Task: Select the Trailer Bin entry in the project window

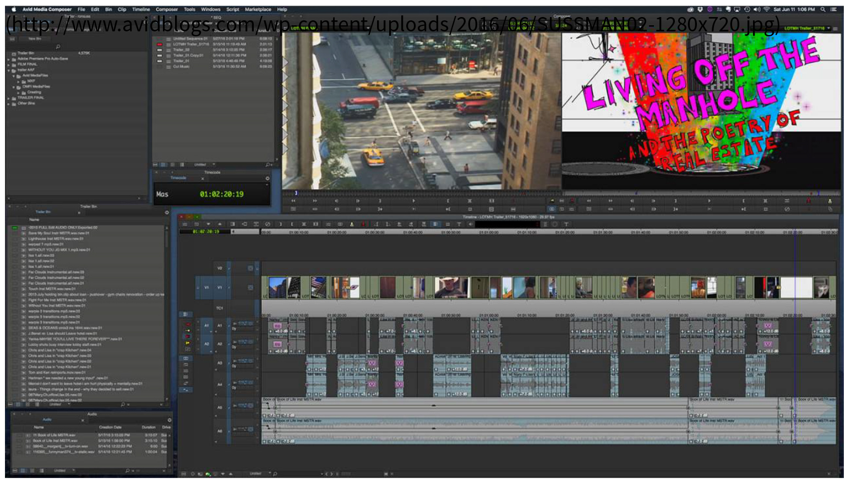Action: (x=25, y=53)
